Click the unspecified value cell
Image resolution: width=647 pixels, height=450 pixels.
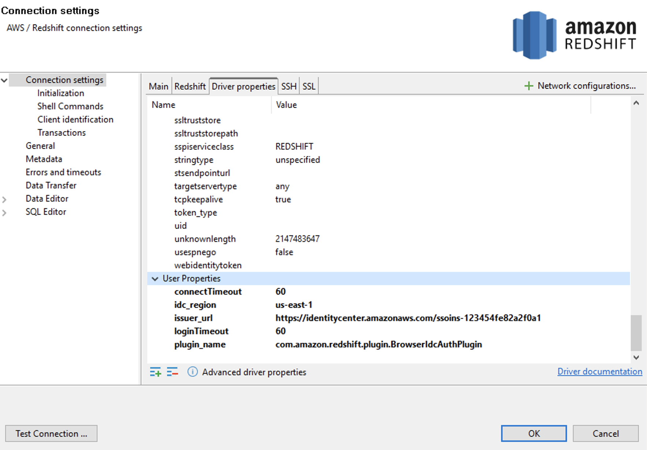pyautogui.click(x=297, y=160)
